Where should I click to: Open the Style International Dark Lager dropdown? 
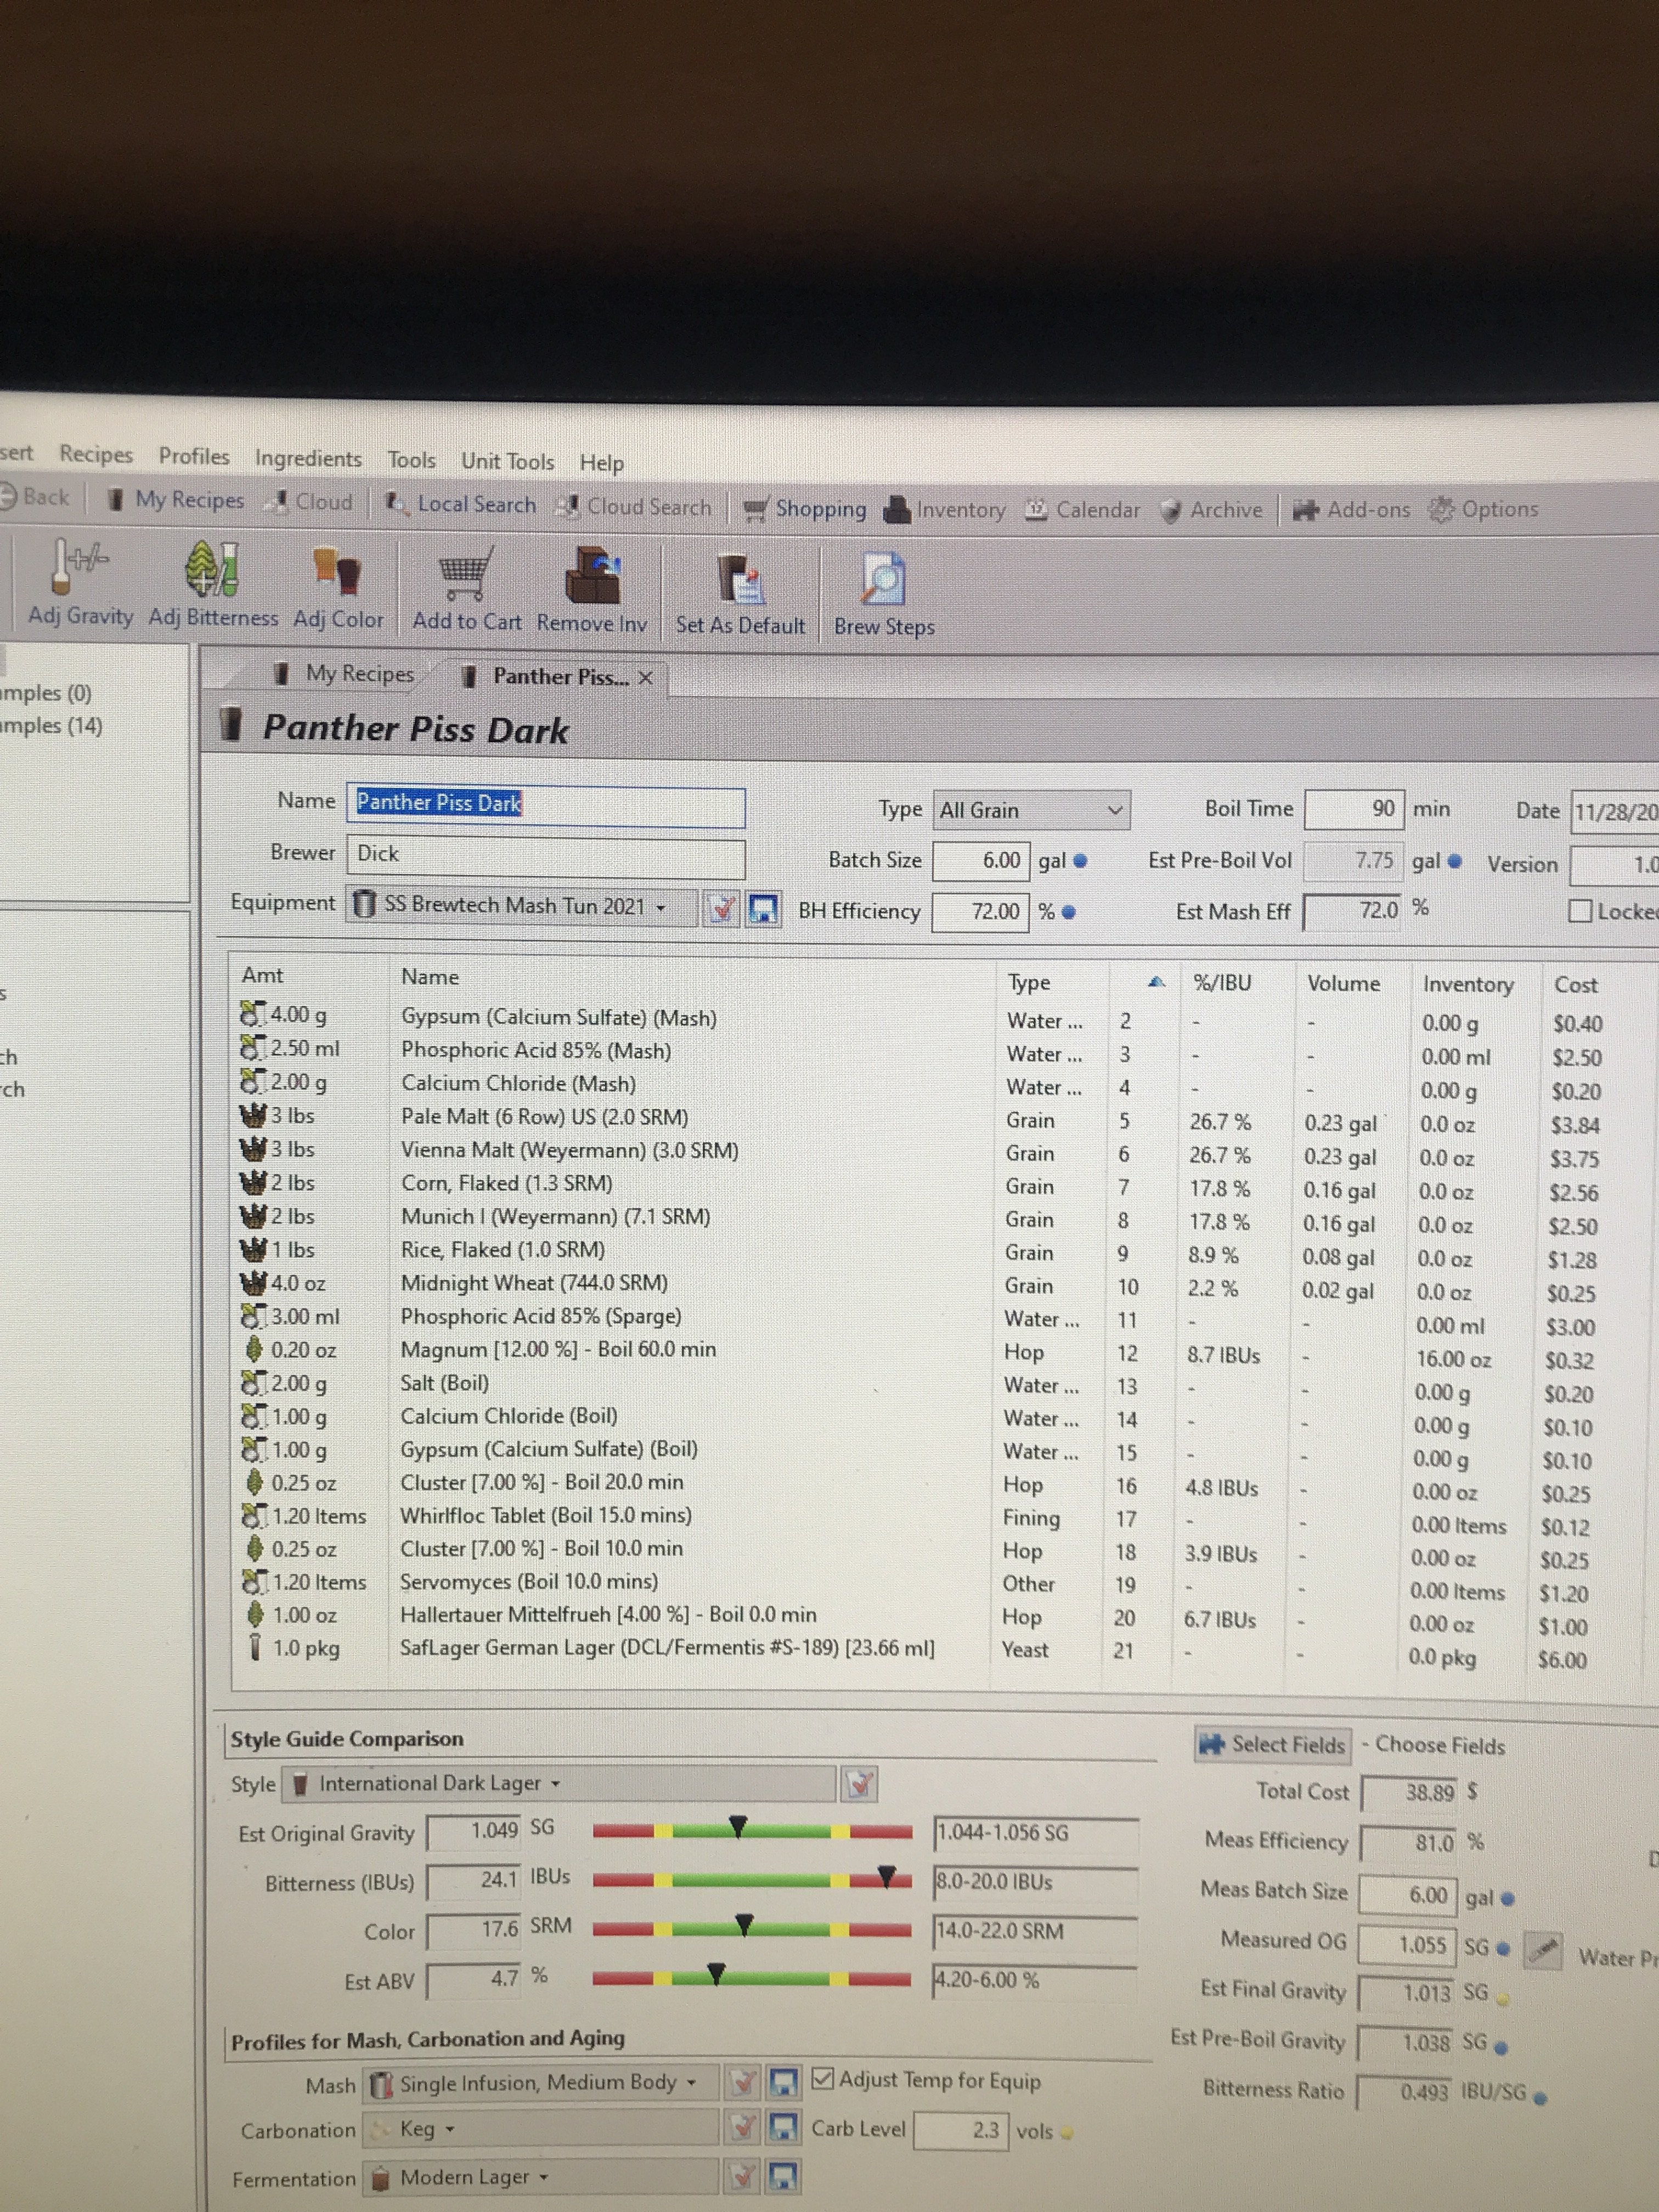point(558,1784)
